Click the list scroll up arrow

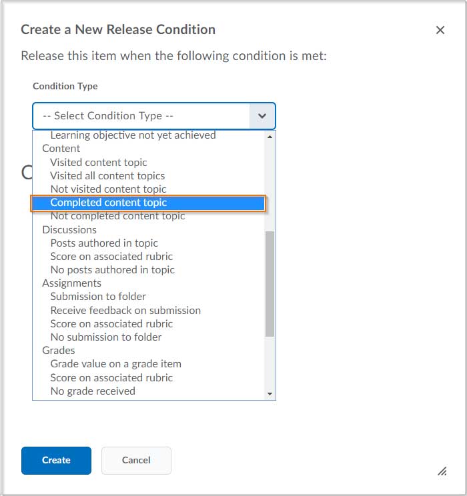pos(270,136)
